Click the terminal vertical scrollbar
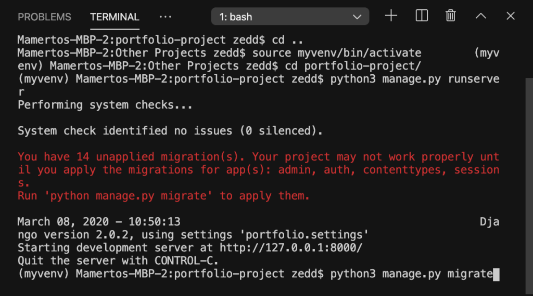The image size is (533, 296). (x=529, y=186)
